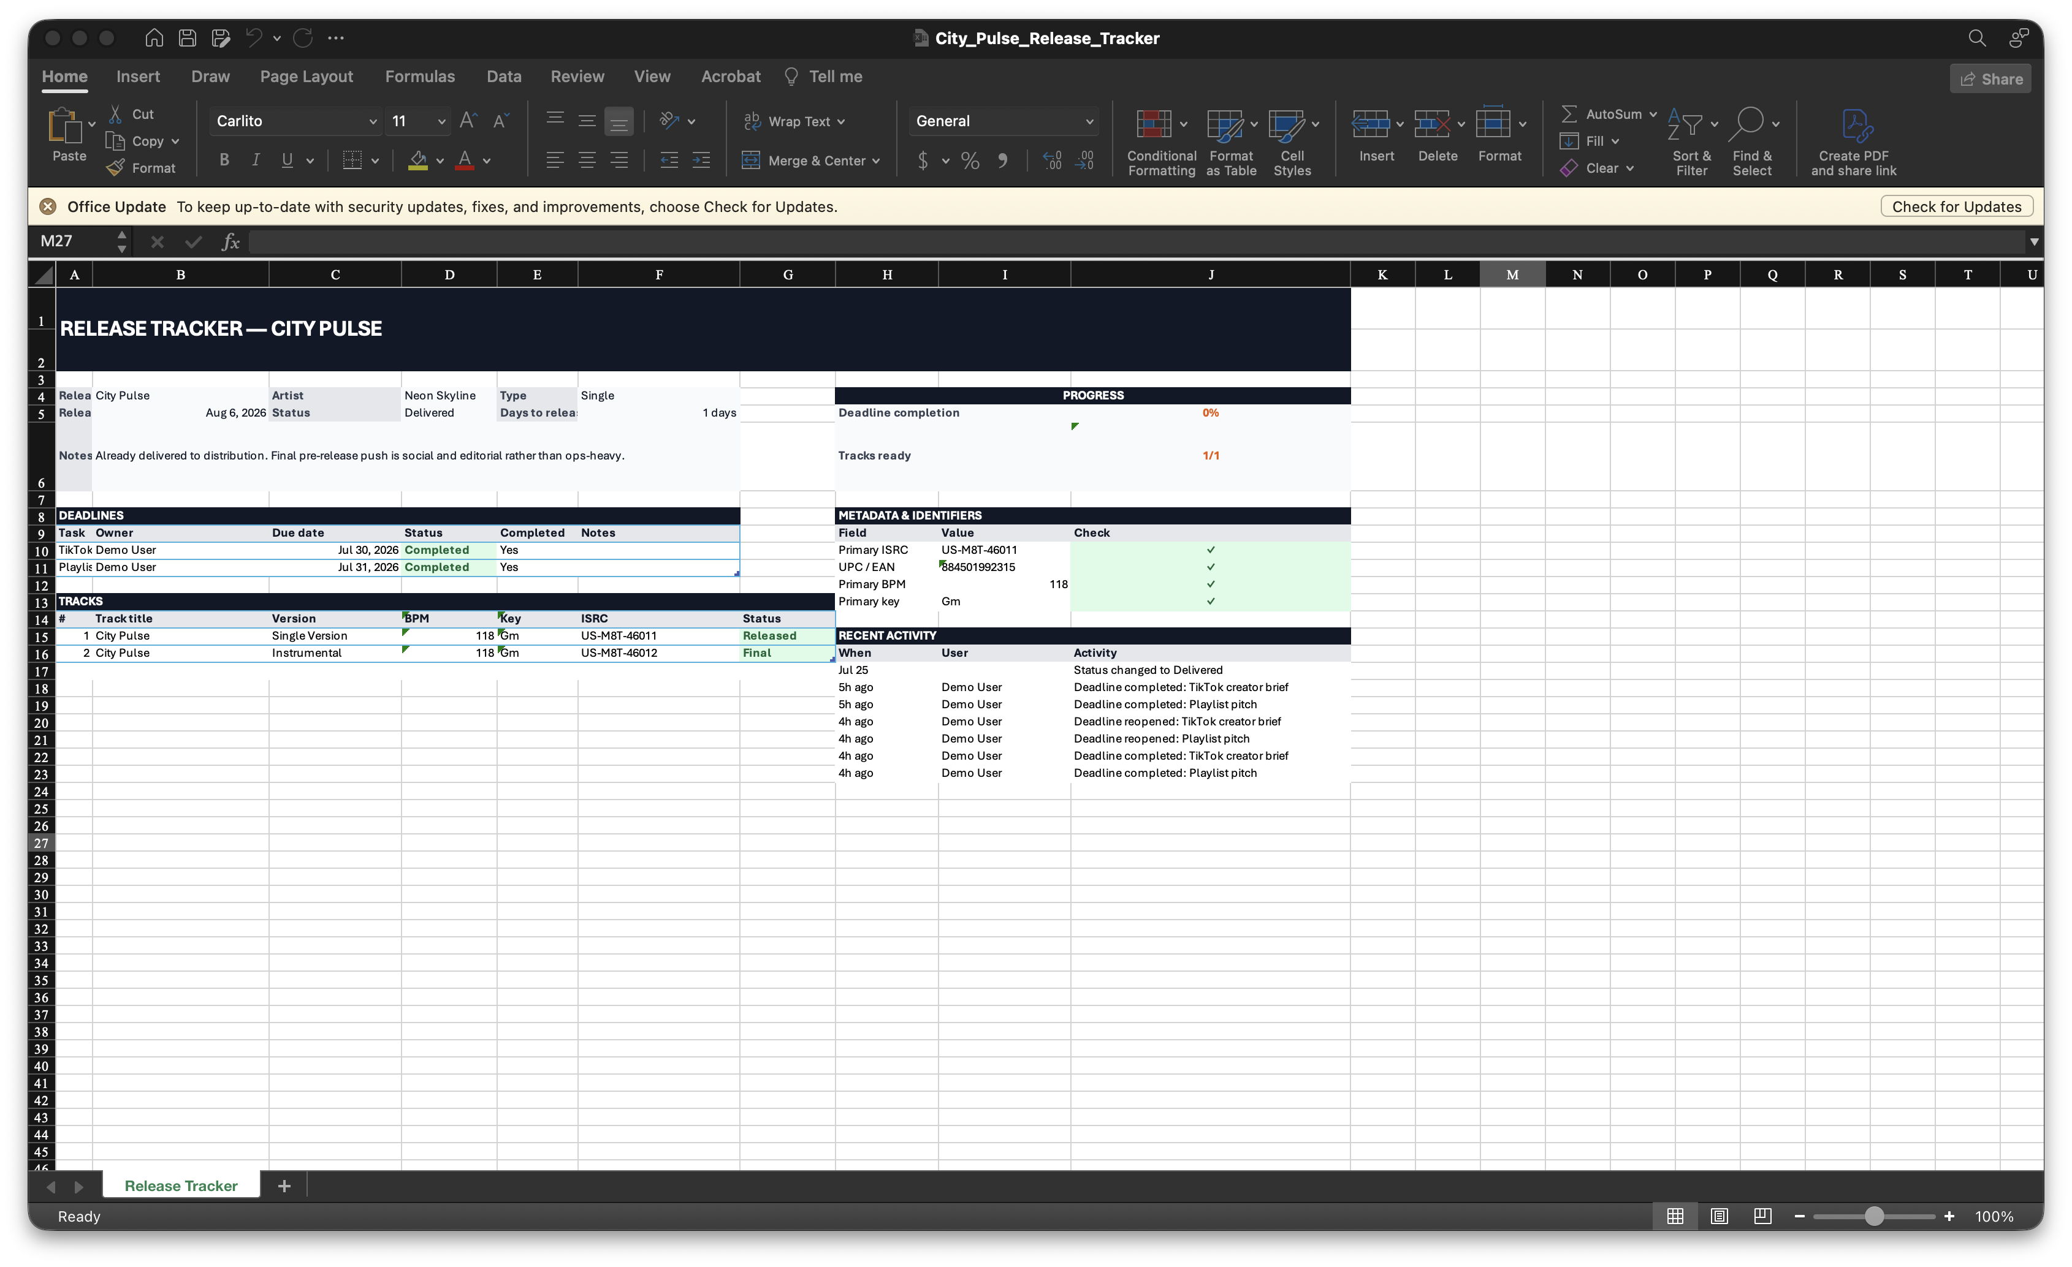
Task: Expand Merge & Center options
Action: pyautogui.click(x=875, y=161)
